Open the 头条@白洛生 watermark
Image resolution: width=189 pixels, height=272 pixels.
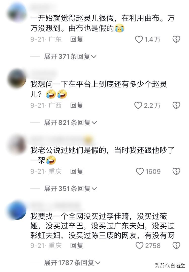click(170, 265)
